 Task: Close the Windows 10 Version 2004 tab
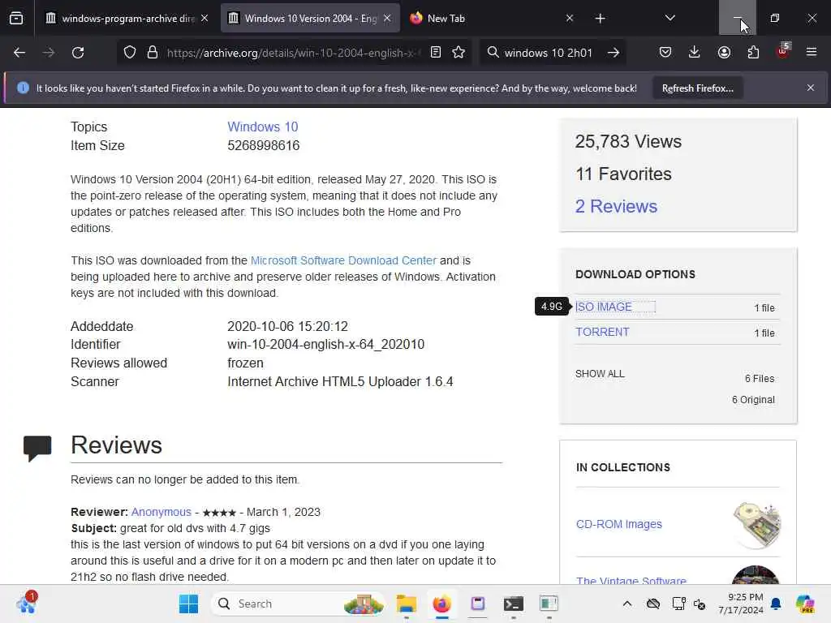pyautogui.click(x=387, y=19)
